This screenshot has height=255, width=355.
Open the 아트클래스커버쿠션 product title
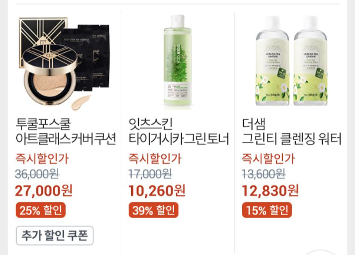pyautogui.click(x=66, y=139)
